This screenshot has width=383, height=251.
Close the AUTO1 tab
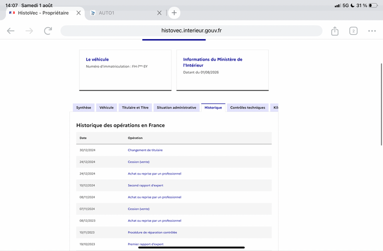pos(159,13)
